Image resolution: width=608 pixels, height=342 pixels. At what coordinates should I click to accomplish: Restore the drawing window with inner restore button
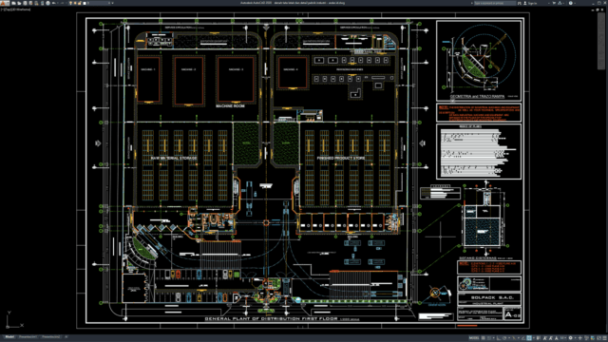(x=598, y=9)
